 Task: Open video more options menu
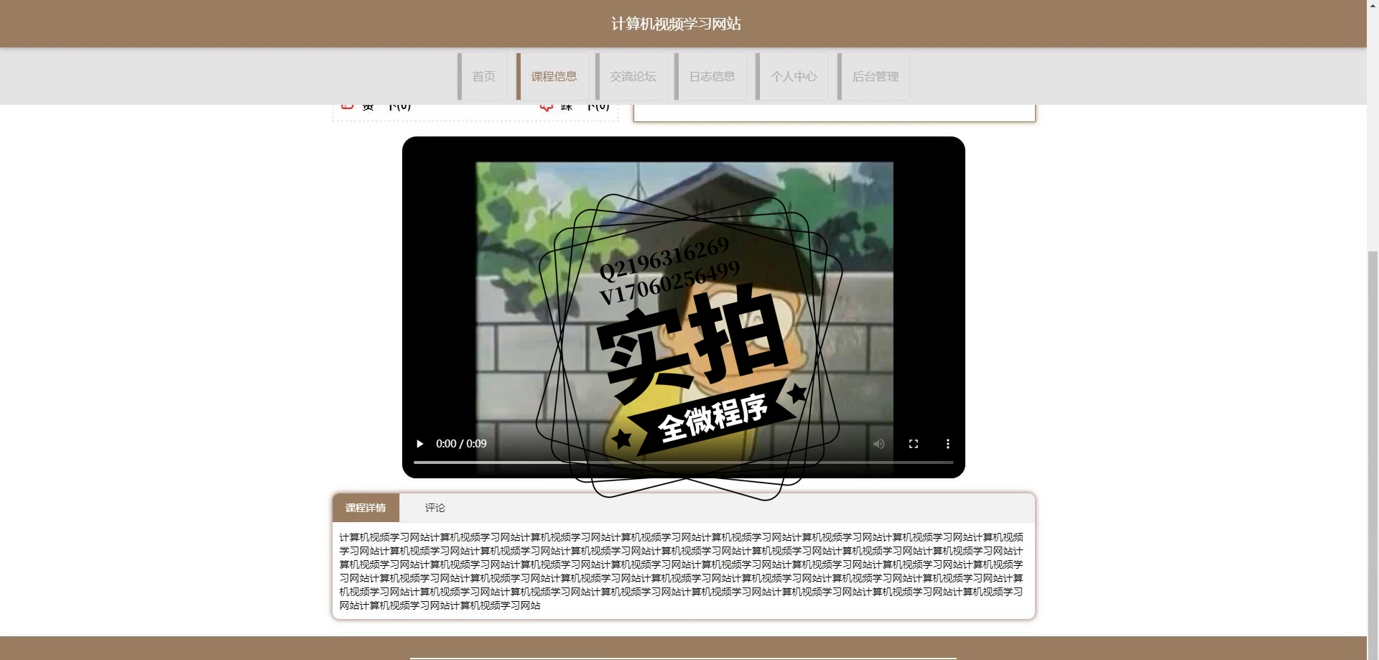[947, 444]
